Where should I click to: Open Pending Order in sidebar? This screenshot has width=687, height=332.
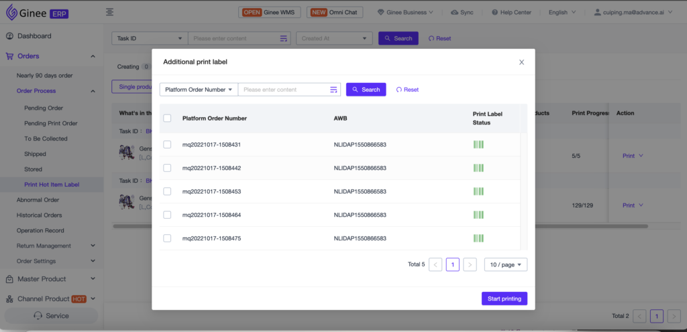coord(44,108)
